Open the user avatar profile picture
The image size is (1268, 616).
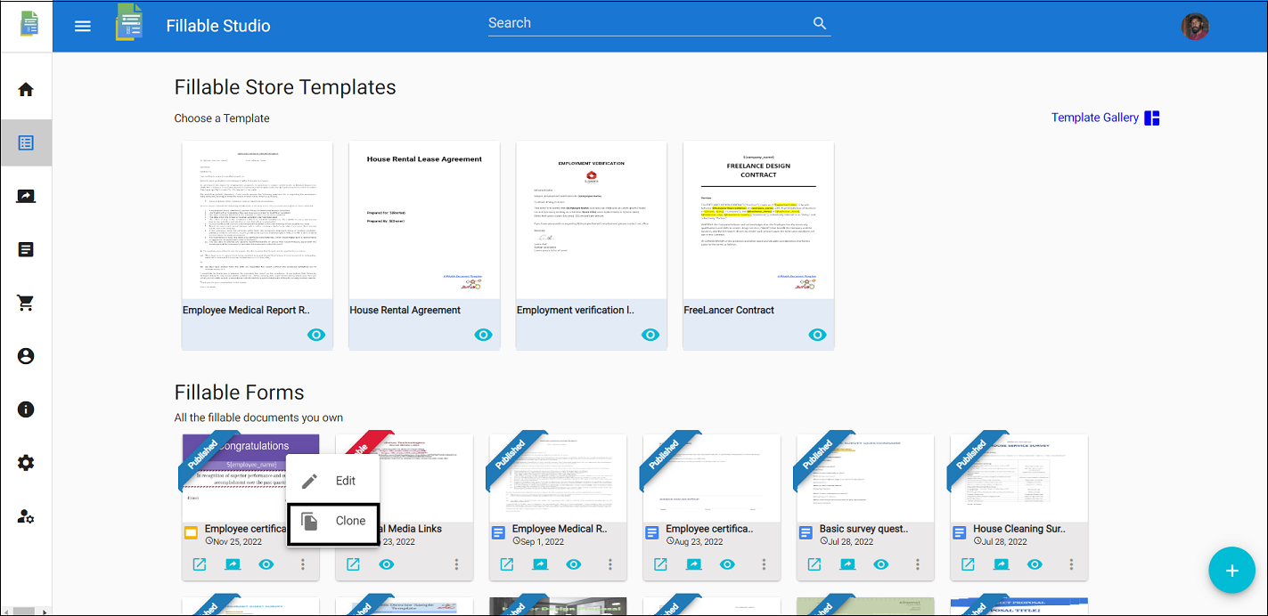coord(1195,26)
